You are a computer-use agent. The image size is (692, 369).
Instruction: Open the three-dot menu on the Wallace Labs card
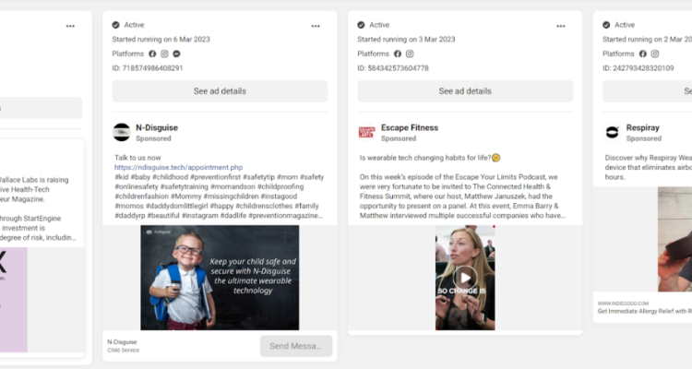point(70,26)
